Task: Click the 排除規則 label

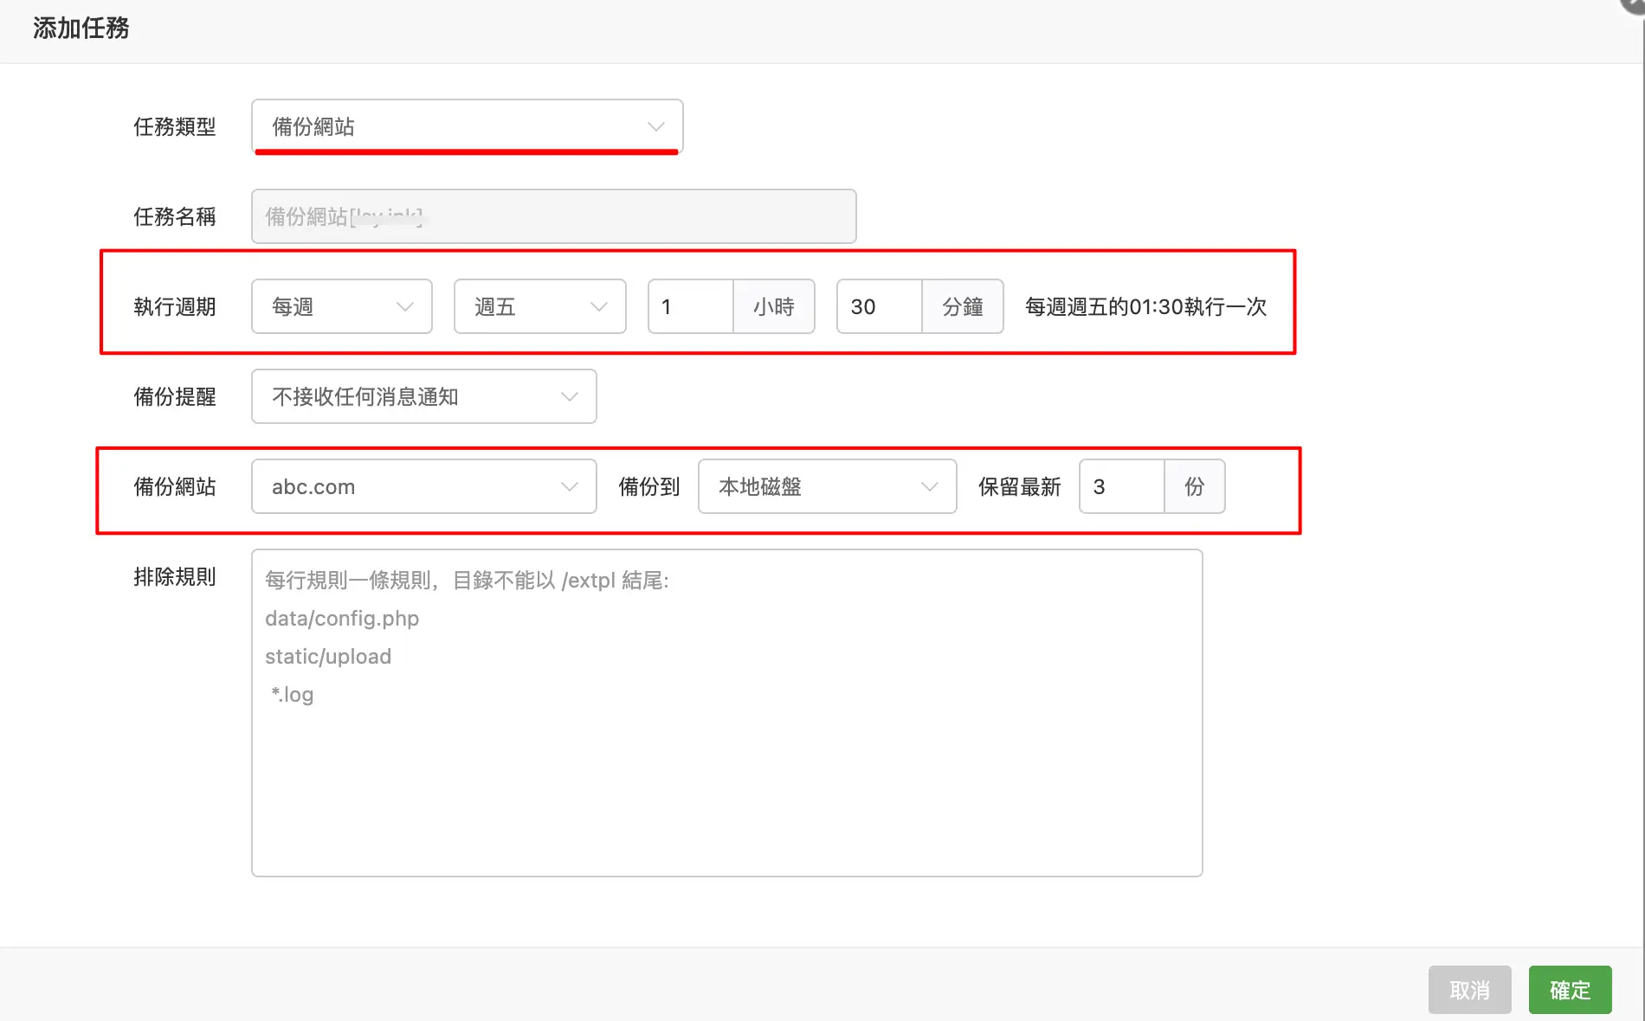Action: (x=174, y=576)
